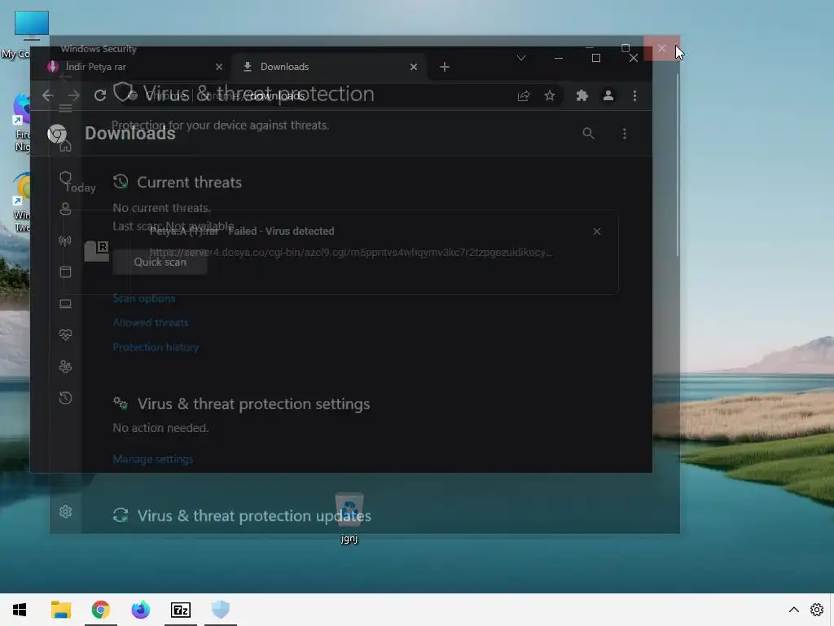Show hidden system tray icons
834x626 pixels.
(793, 610)
